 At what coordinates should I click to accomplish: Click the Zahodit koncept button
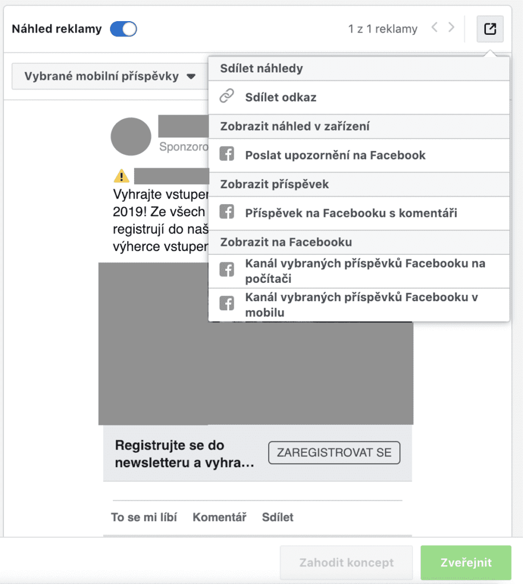tap(346, 562)
